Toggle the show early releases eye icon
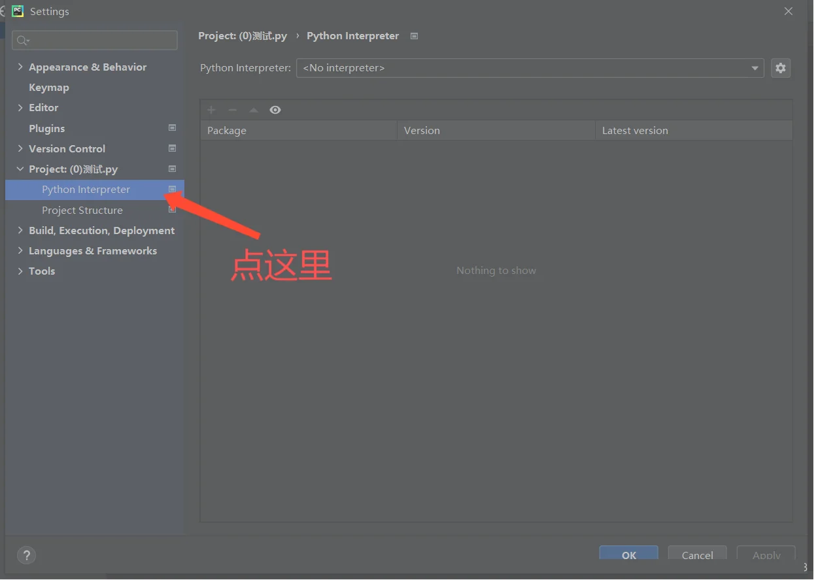 tap(275, 110)
